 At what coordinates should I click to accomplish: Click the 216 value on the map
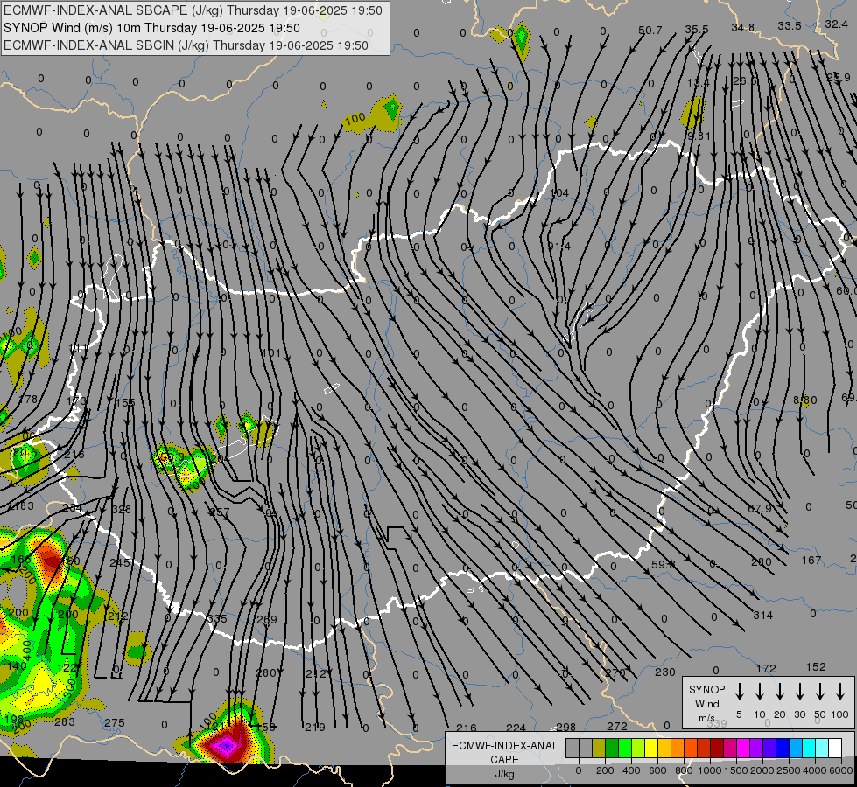(x=467, y=728)
